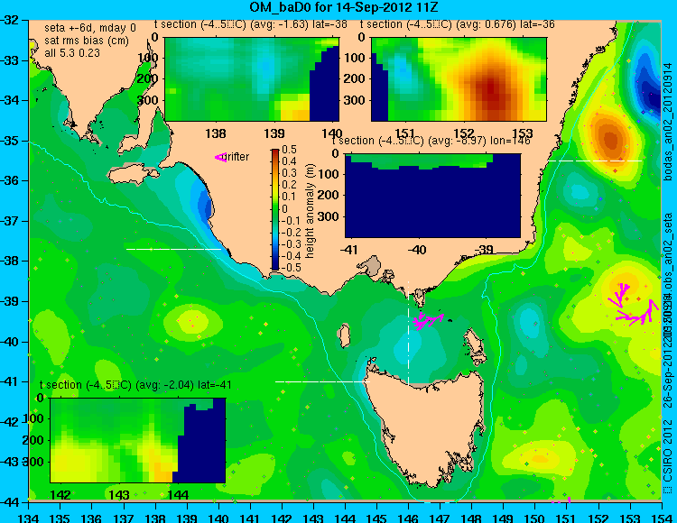Click the colorbar's 0.3 tick label
This screenshot has width=677, height=523.
[x=289, y=173]
